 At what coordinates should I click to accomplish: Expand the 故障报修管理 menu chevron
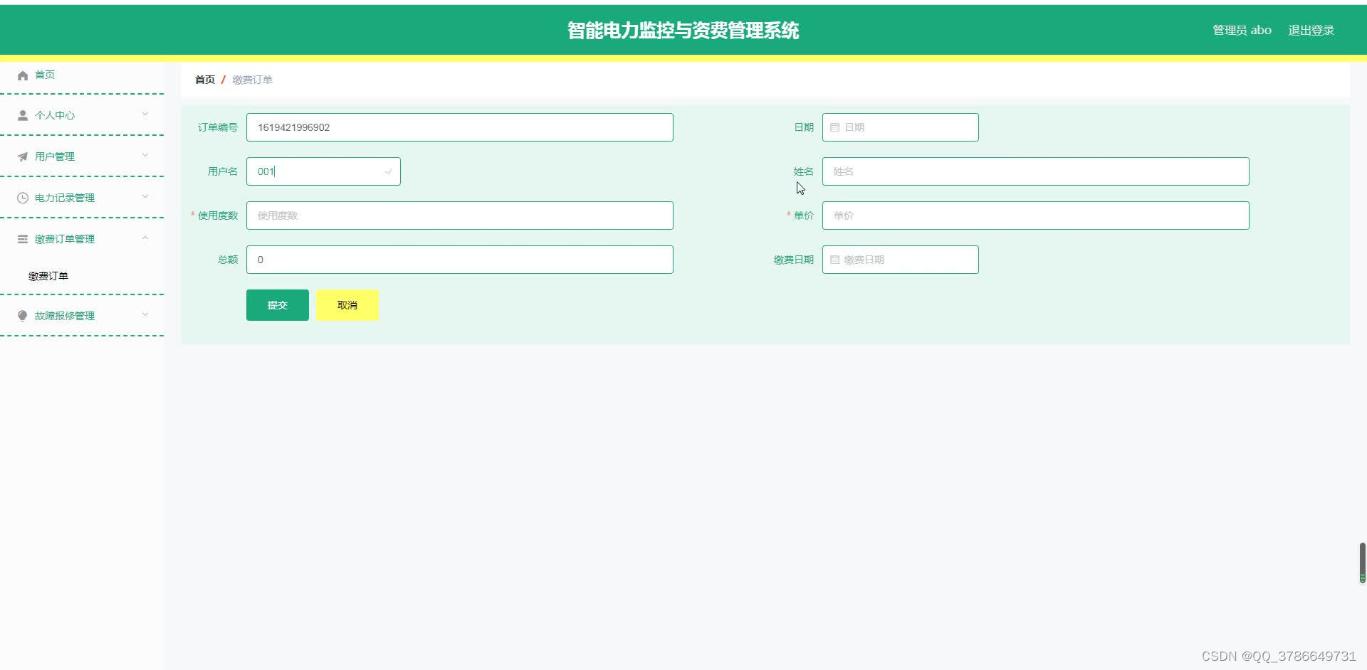click(x=145, y=314)
